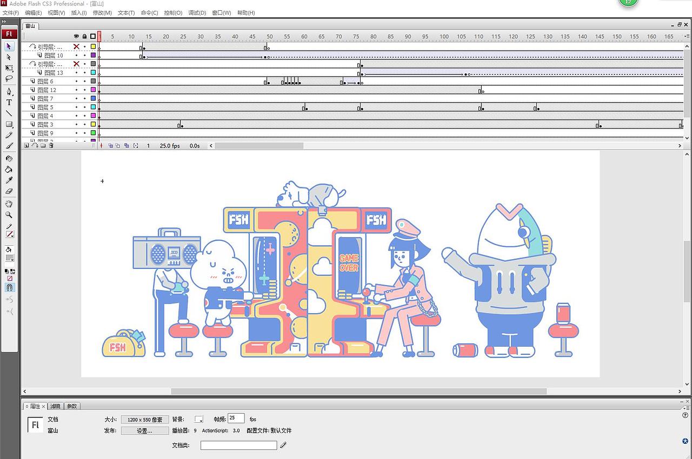This screenshot has width=692, height=459.
Task: Toggle the Snap to Objects magnet
Action: coord(10,288)
